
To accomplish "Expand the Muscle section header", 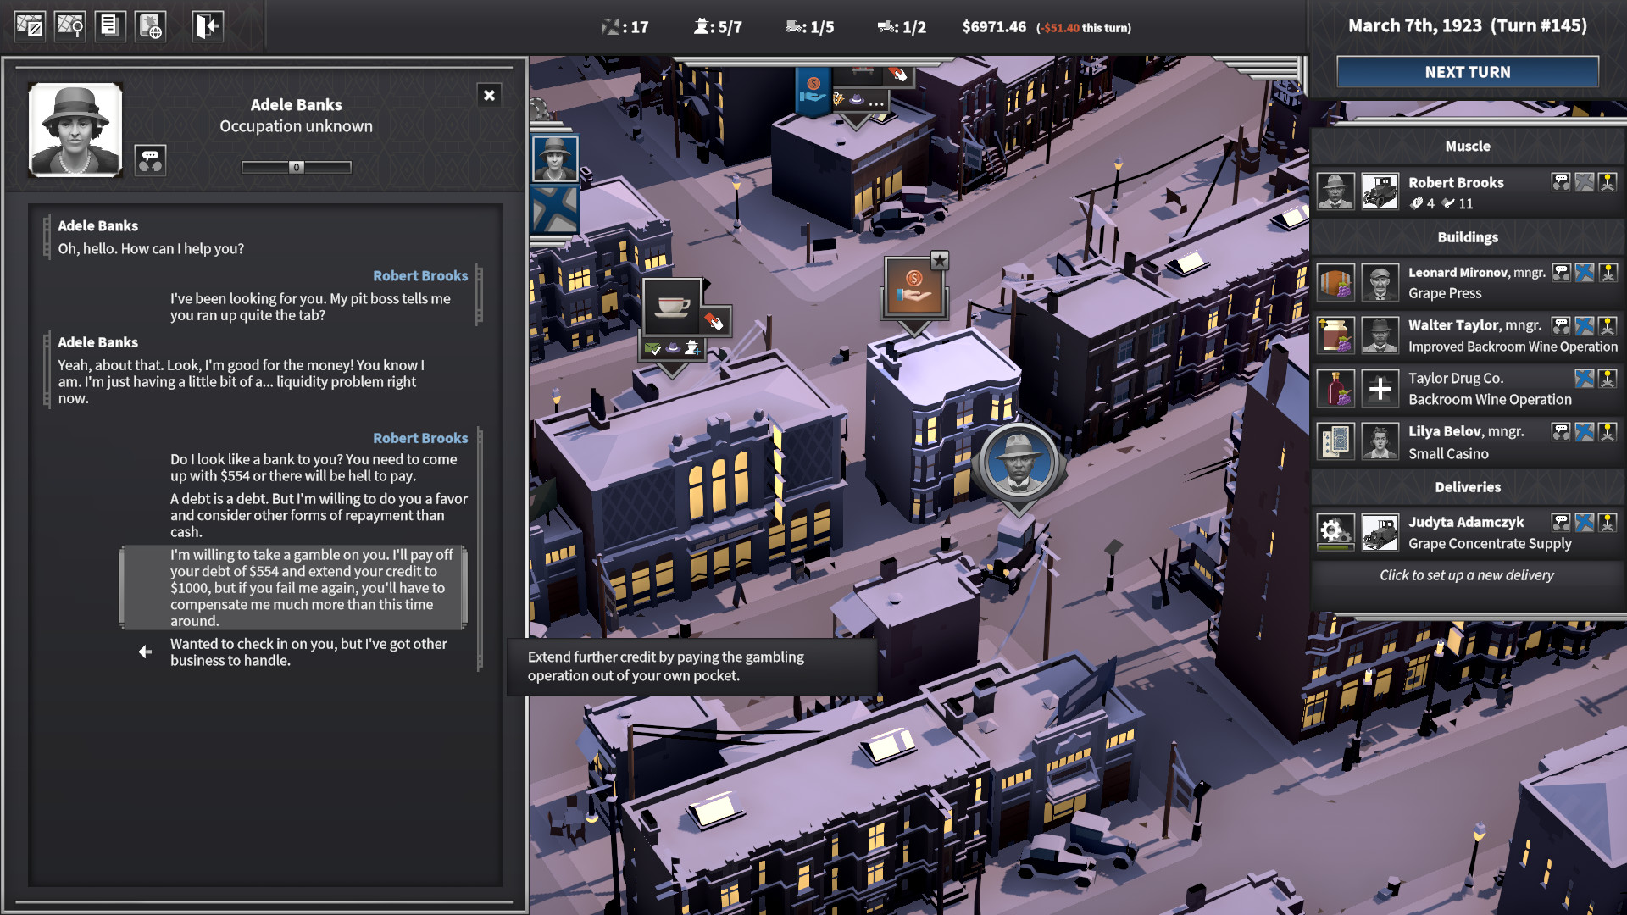I will click(x=1468, y=146).
